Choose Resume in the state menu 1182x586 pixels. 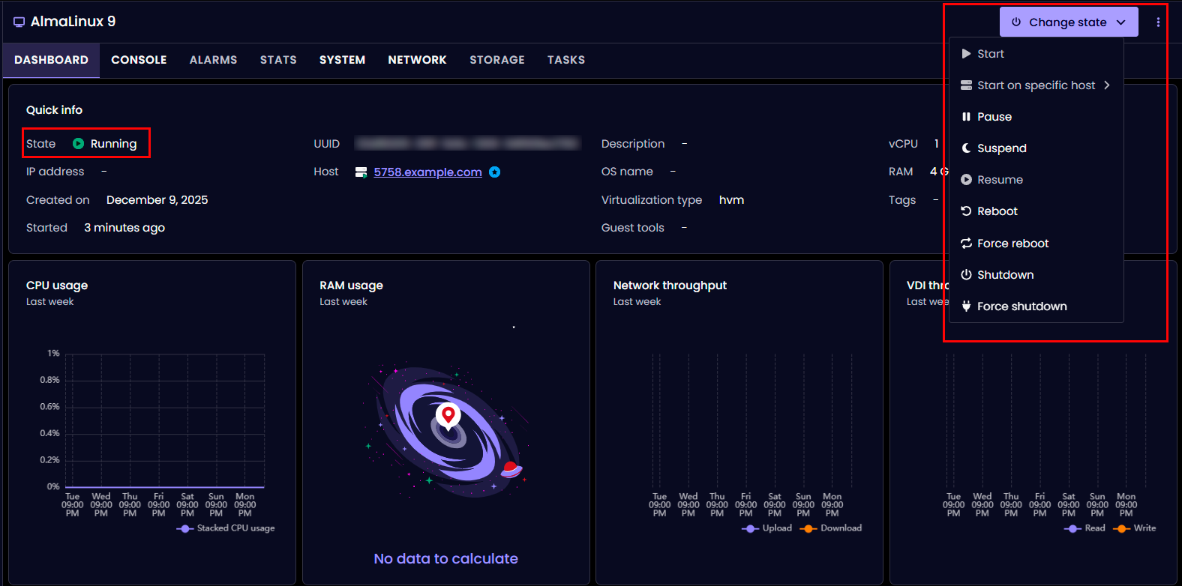tap(1000, 180)
